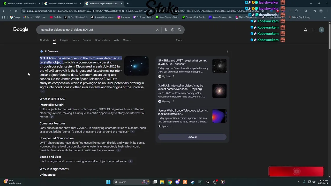Open the Google apps grid

pos(314,30)
